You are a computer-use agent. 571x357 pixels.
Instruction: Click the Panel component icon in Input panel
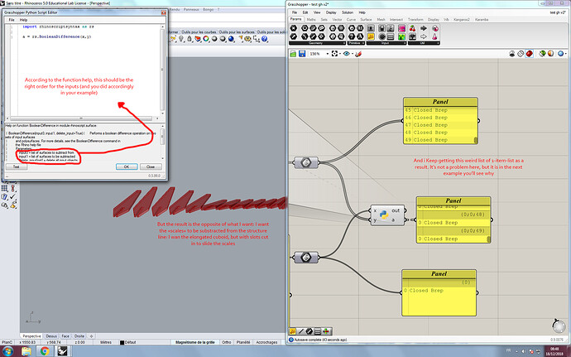click(371, 36)
